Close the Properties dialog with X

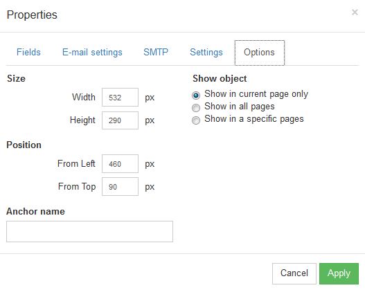click(355, 12)
